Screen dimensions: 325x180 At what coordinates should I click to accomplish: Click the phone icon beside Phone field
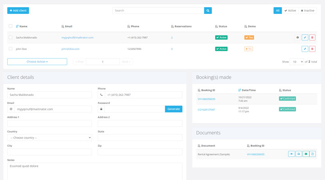pos(102,95)
